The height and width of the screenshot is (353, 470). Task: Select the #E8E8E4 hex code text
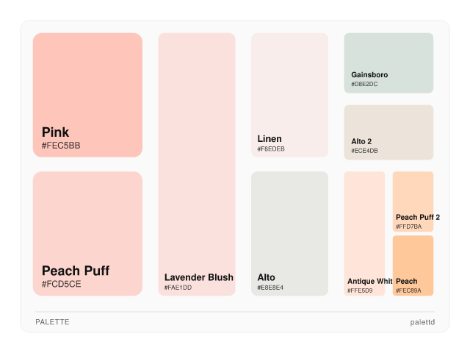(x=270, y=288)
